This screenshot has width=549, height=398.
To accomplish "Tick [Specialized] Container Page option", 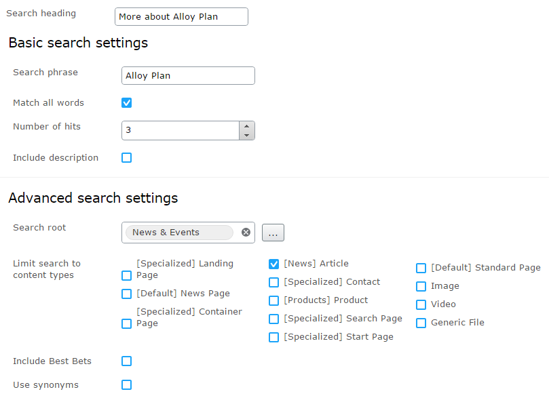I will (x=126, y=323).
